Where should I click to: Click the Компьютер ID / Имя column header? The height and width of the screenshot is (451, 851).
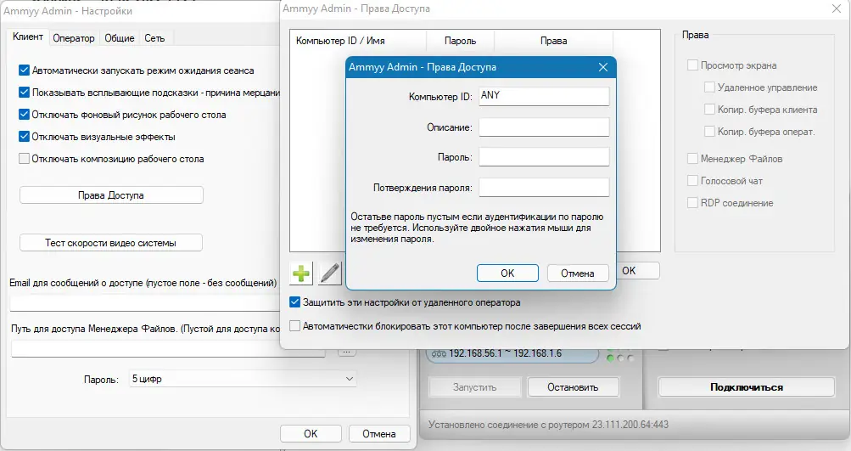pyautogui.click(x=358, y=41)
